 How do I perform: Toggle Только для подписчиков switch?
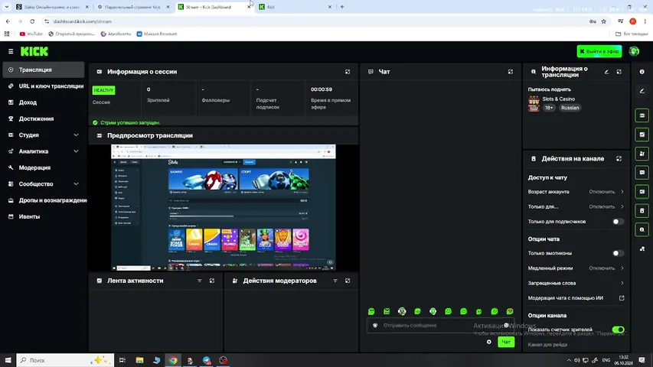(x=618, y=222)
